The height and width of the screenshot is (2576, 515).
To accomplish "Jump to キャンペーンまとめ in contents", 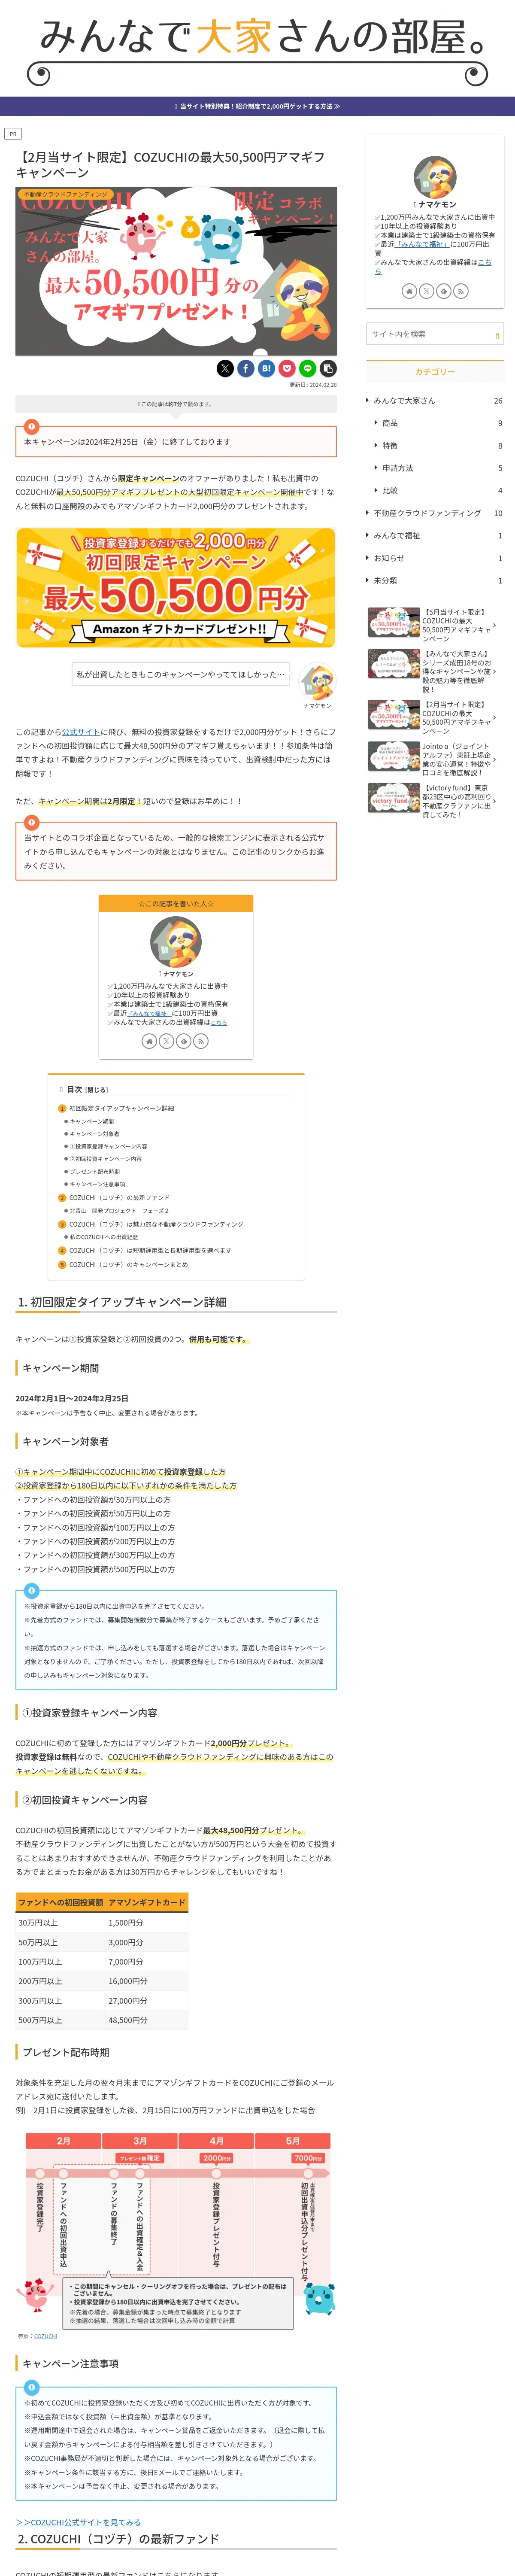I will click(x=128, y=1264).
